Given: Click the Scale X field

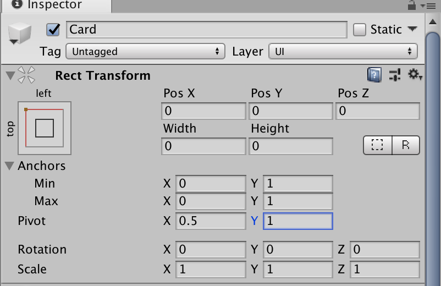Looking at the screenshot, I should click(211, 269).
